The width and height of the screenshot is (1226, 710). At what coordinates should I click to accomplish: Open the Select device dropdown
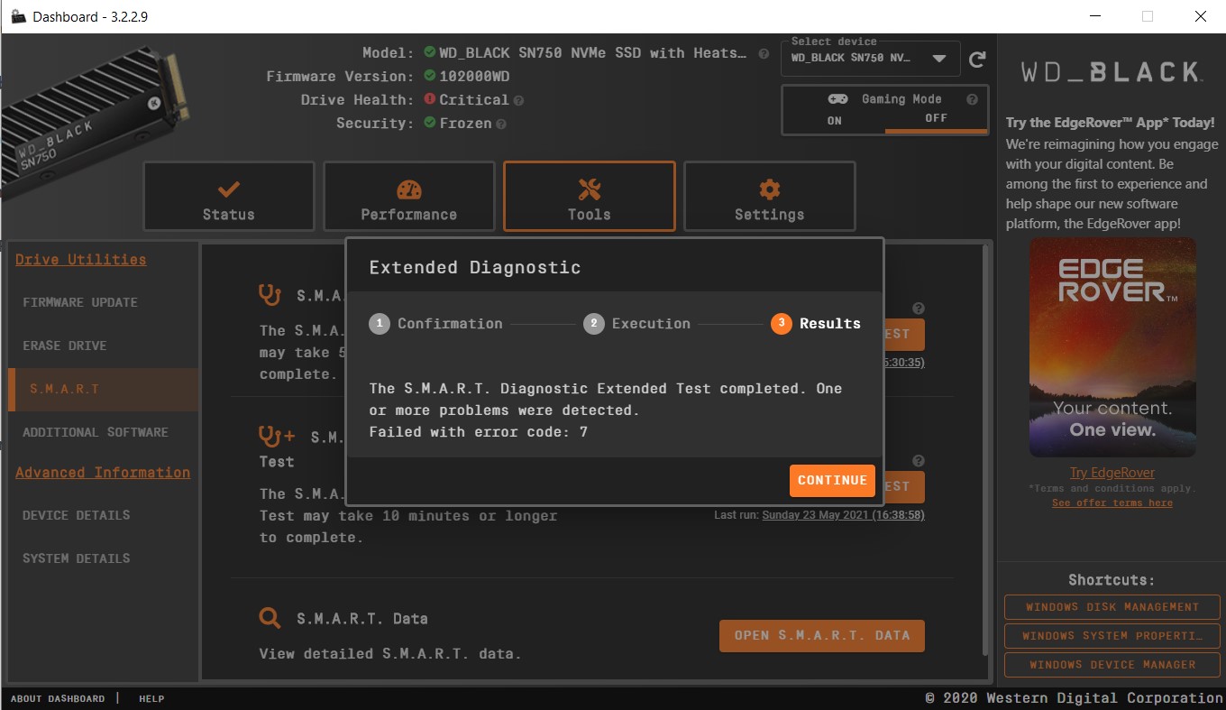871,59
